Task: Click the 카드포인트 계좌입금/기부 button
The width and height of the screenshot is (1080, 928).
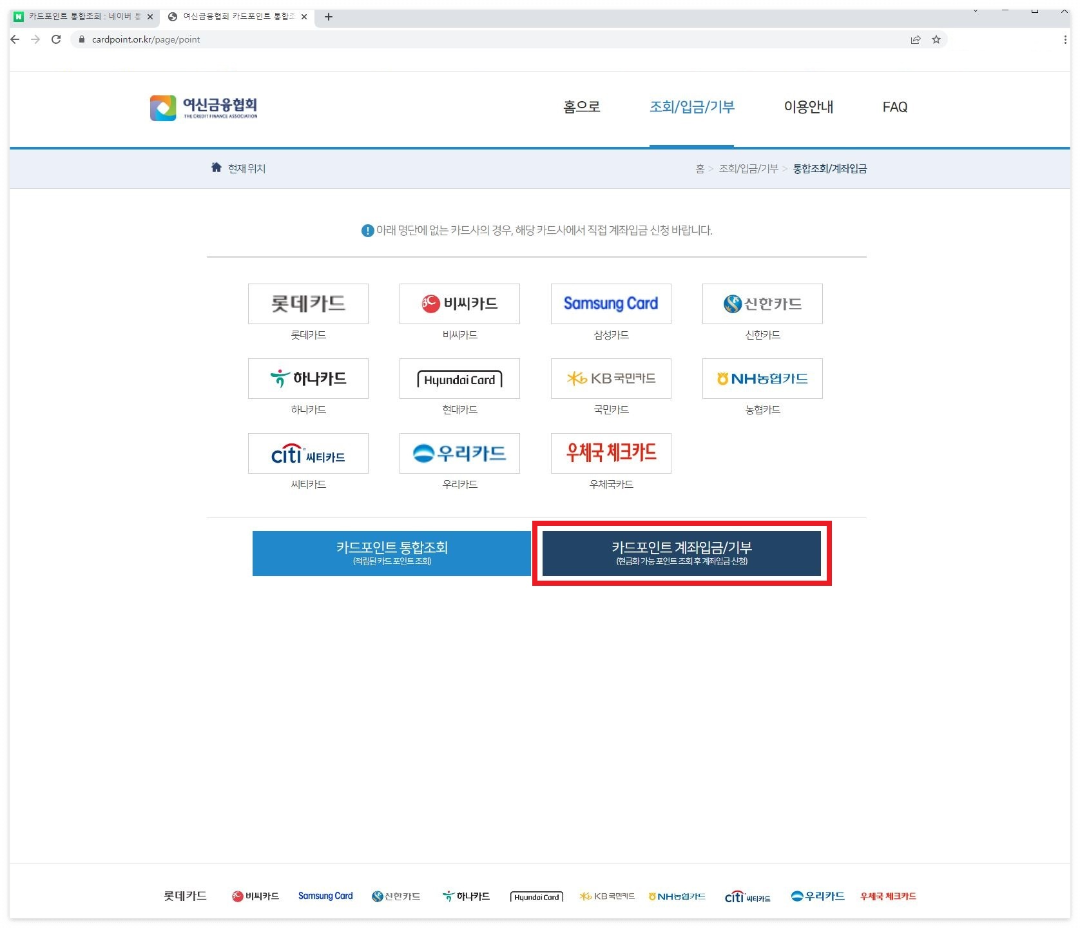Action: 682,554
